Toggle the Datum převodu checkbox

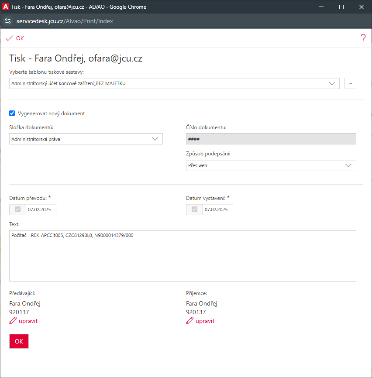tap(18, 210)
